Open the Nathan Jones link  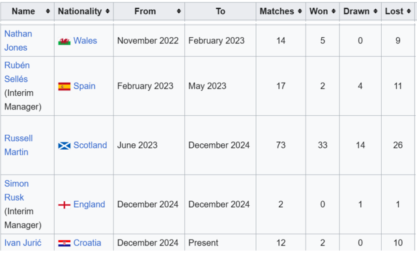18,40
